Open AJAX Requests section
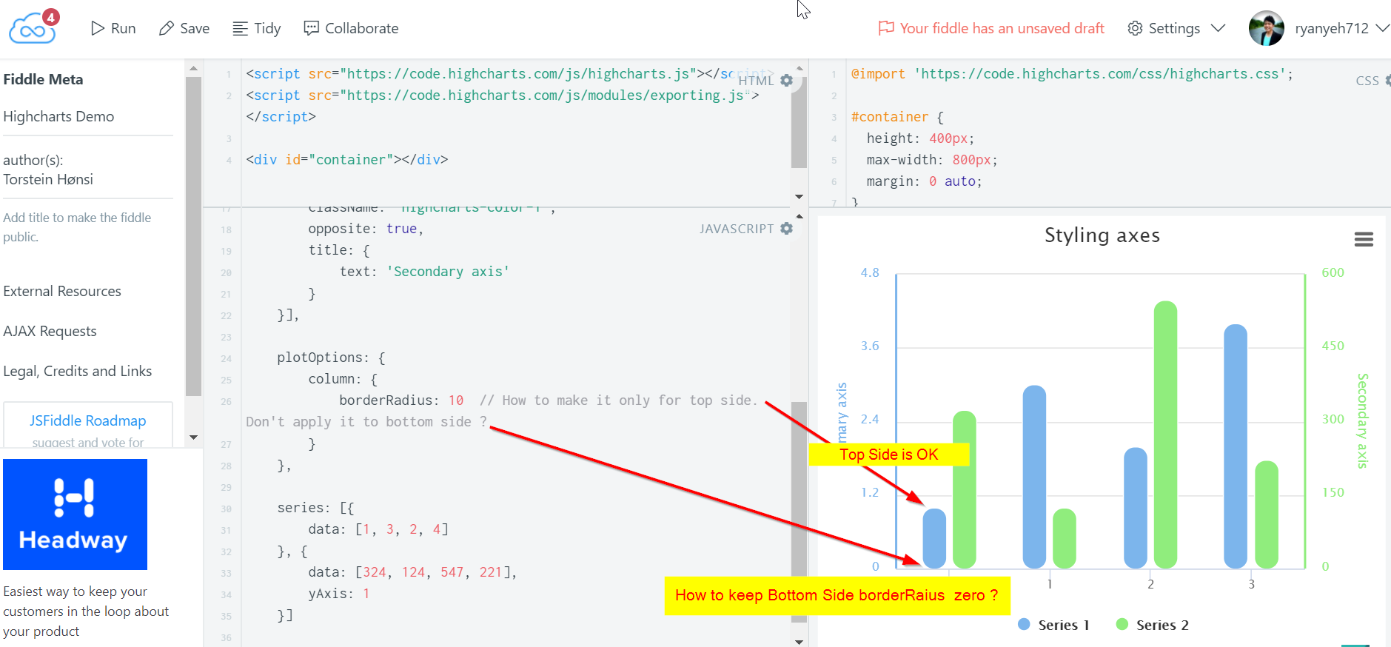The image size is (1391, 647). click(50, 331)
